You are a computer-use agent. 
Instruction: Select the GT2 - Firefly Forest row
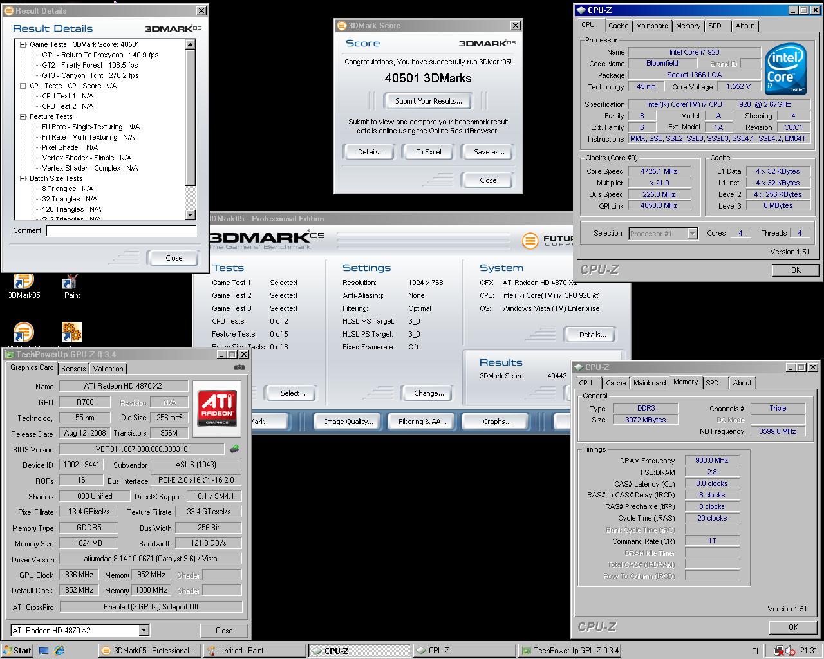coord(90,65)
